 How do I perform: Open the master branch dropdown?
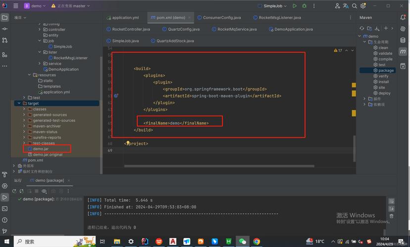(71, 6)
